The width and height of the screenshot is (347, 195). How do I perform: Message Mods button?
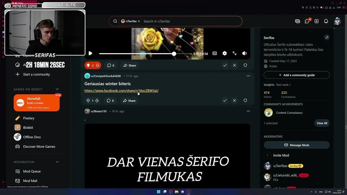297,145
